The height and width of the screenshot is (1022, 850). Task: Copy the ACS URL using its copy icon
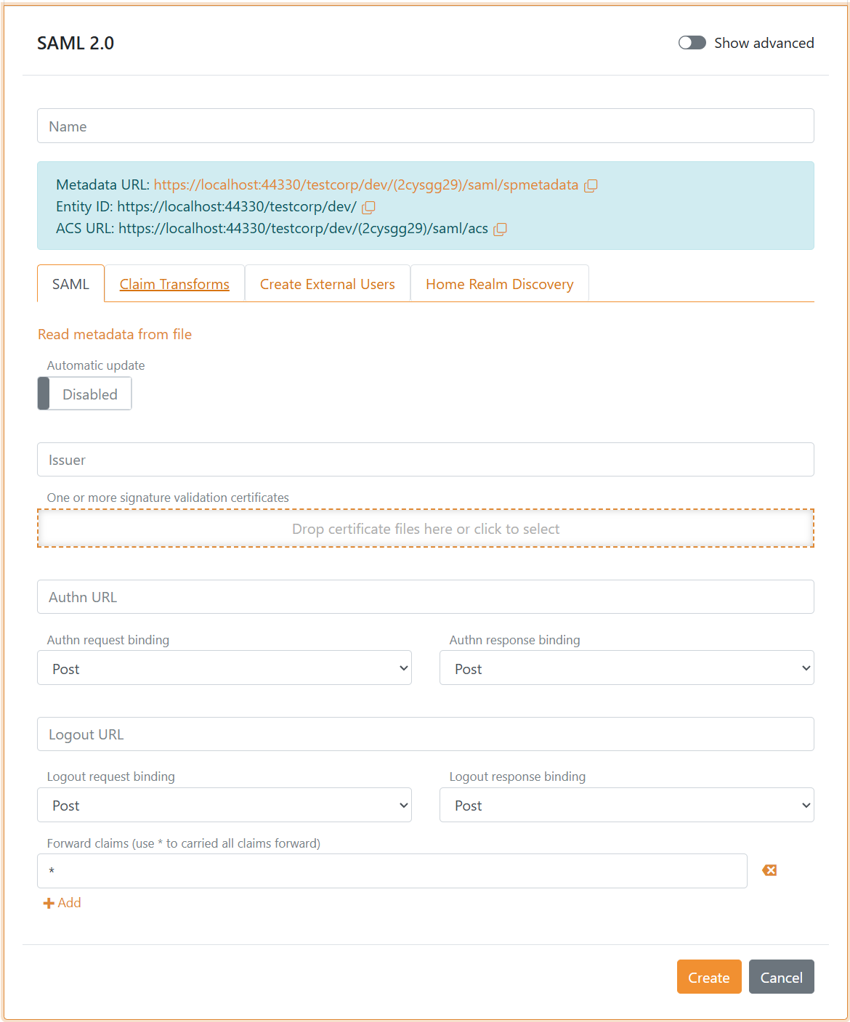[500, 229]
